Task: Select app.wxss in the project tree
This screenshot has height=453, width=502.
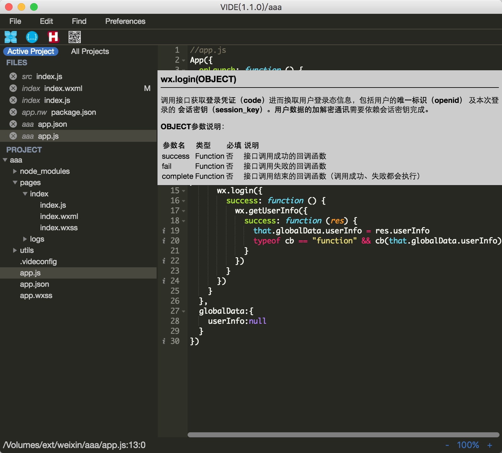Action: tap(36, 296)
